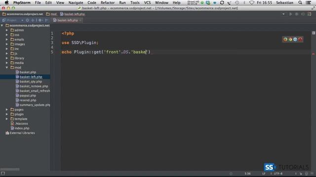Open the Refactor menu
This screenshot has height=177, width=316.
click(108, 2)
